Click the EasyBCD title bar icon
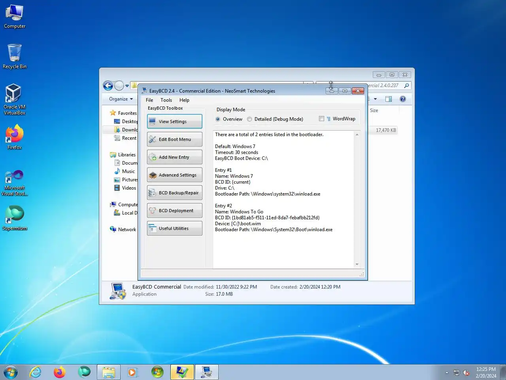The height and width of the screenshot is (380, 506). click(x=144, y=91)
